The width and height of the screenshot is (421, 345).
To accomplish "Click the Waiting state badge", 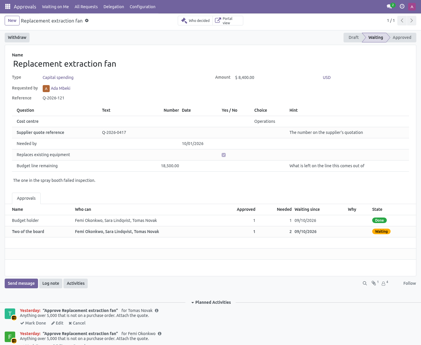I will (x=381, y=232).
